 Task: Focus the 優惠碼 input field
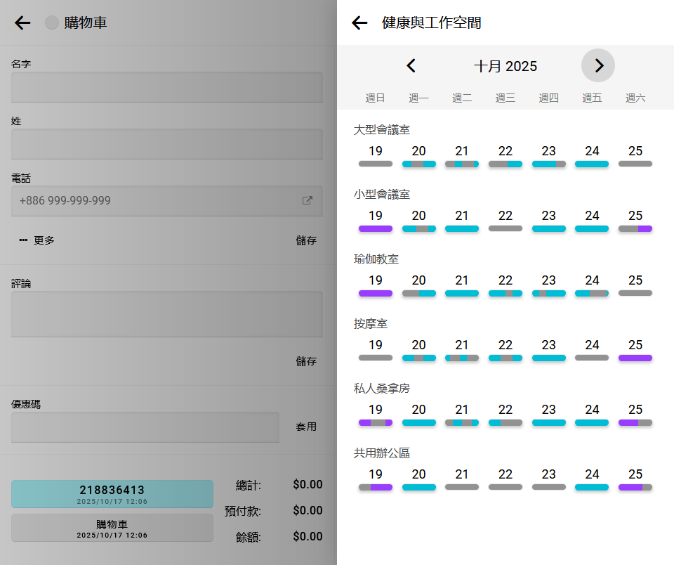[145, 427]
